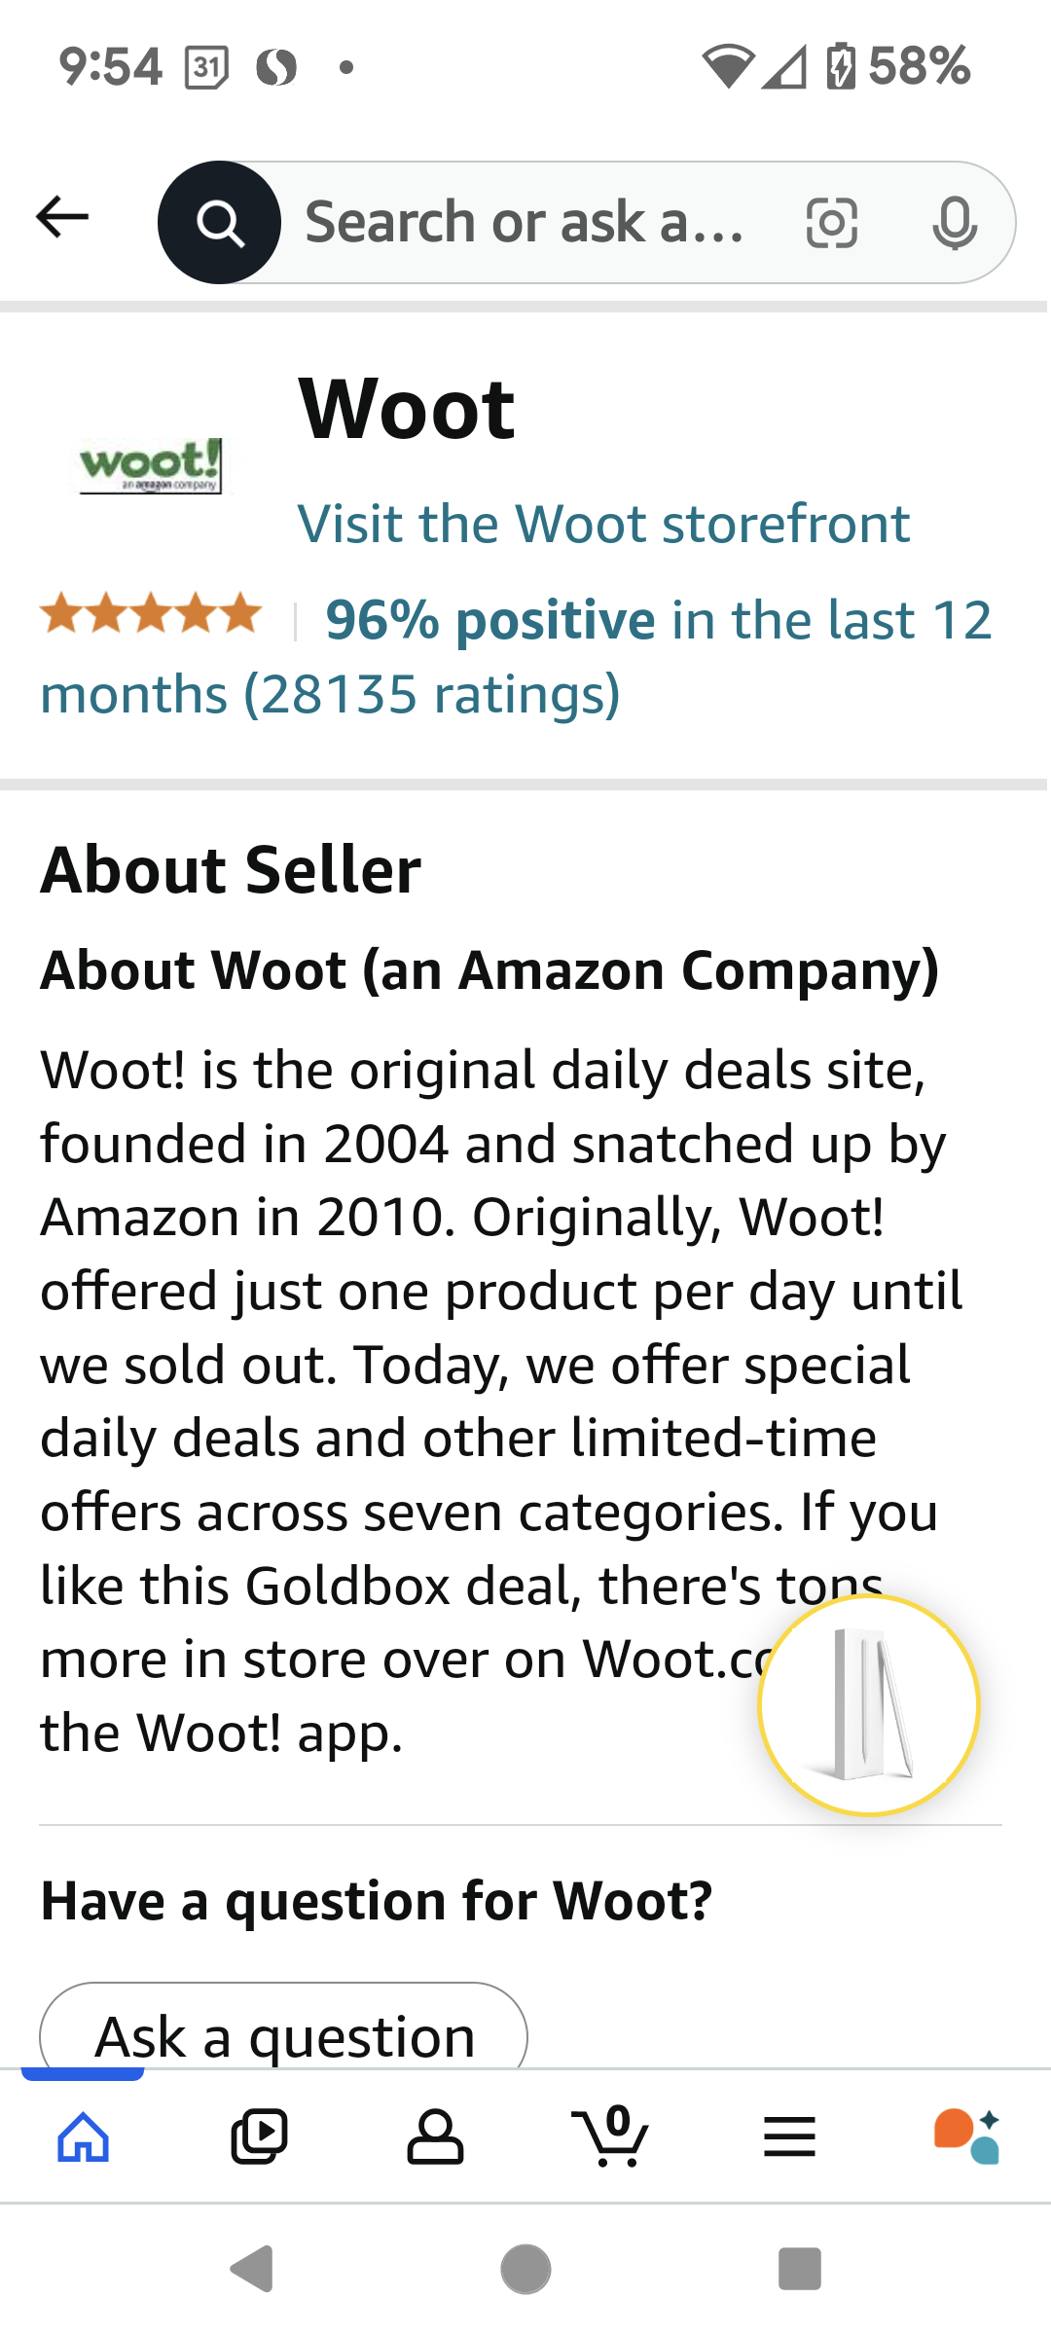Open the hamburger menu tab
This screenshot has width=1051, height=2336.
coord(789,2136)
